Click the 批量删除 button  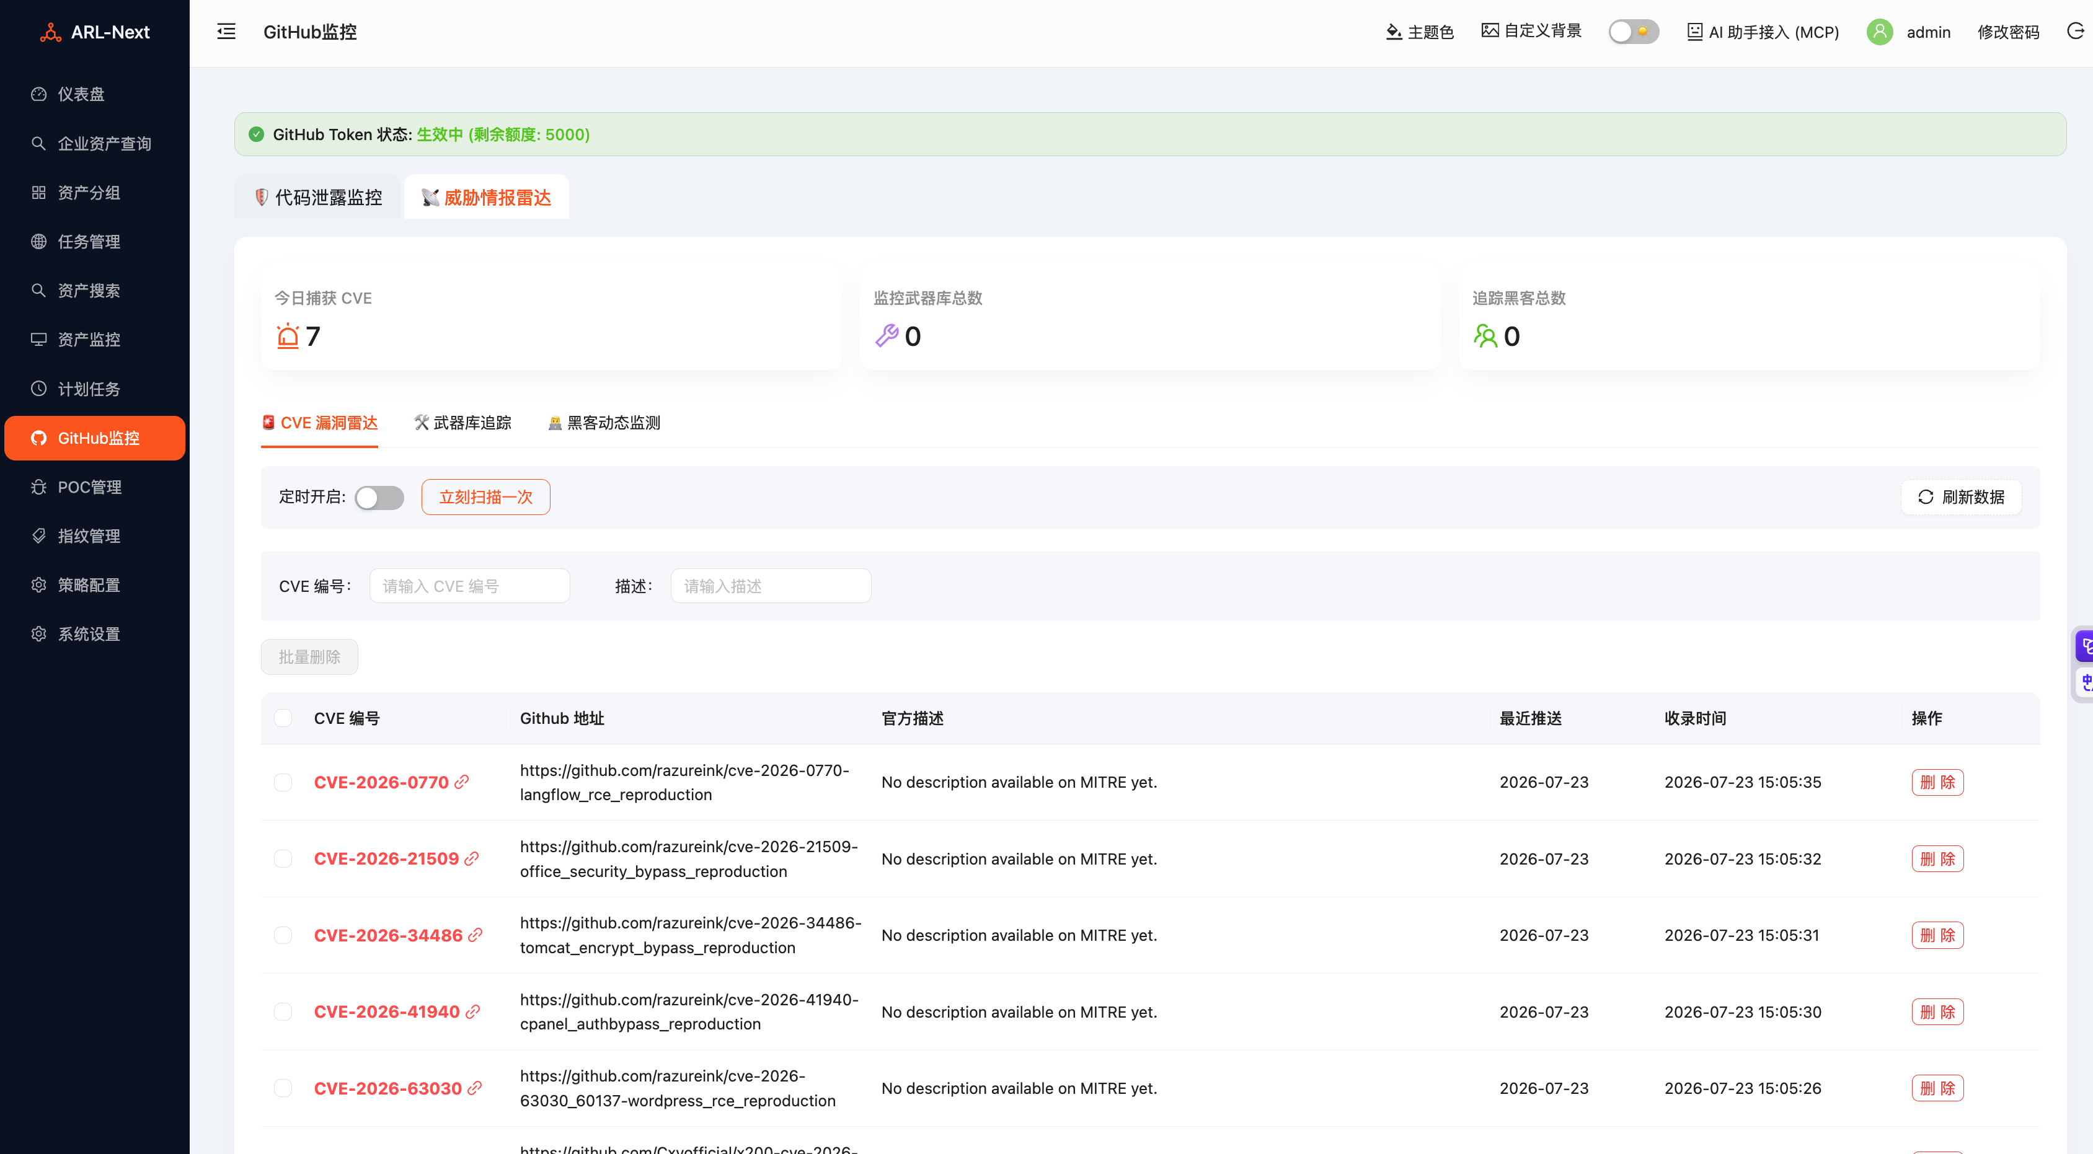click(309, 657)
